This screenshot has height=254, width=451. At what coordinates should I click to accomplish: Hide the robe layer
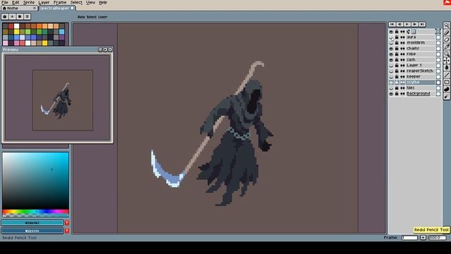pos(391,54)
